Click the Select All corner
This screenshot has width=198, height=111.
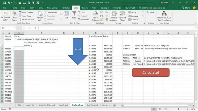click(2, 33)
